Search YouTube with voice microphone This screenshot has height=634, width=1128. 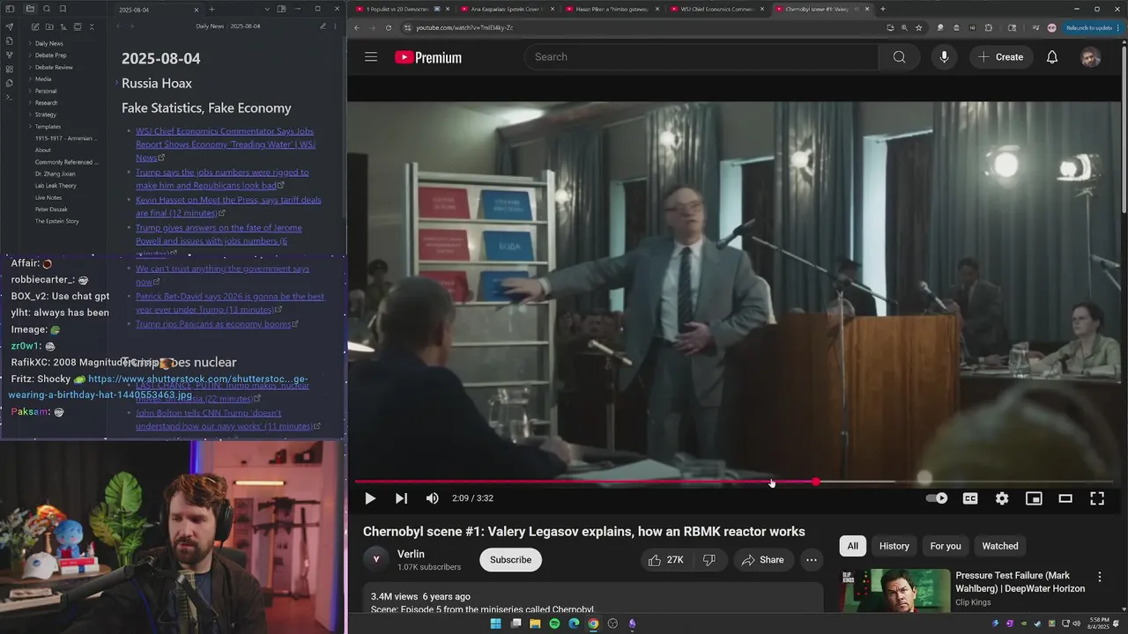pos(944,57)
